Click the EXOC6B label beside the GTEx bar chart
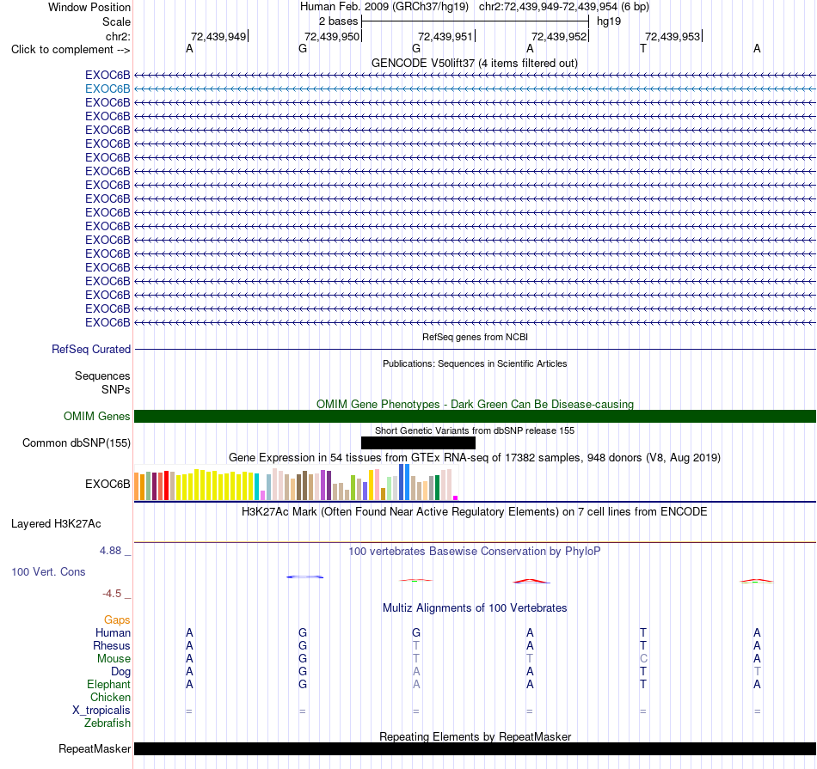Image resolution: width=817 pixels, height=769 pixels. 107,485
